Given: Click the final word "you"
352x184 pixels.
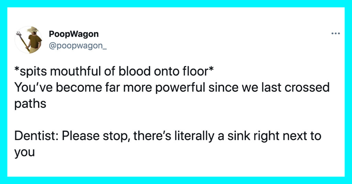Looking at the screenshot, I should coord(25,153).
